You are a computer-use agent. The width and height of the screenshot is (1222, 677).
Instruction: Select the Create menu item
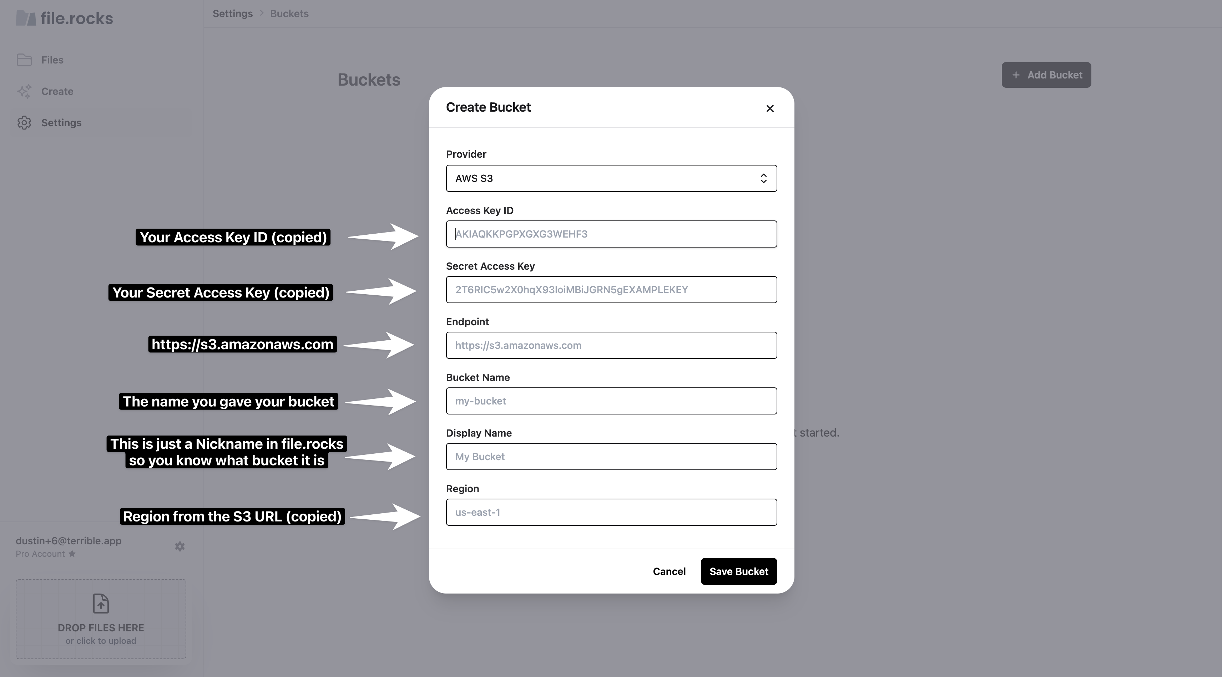click(57, 92)
